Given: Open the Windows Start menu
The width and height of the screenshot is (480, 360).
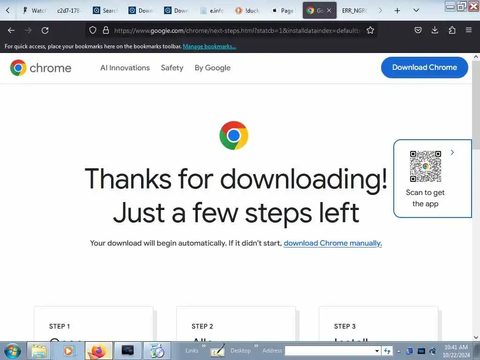Looking at the screenshot, I should click(x=13, y=351).
